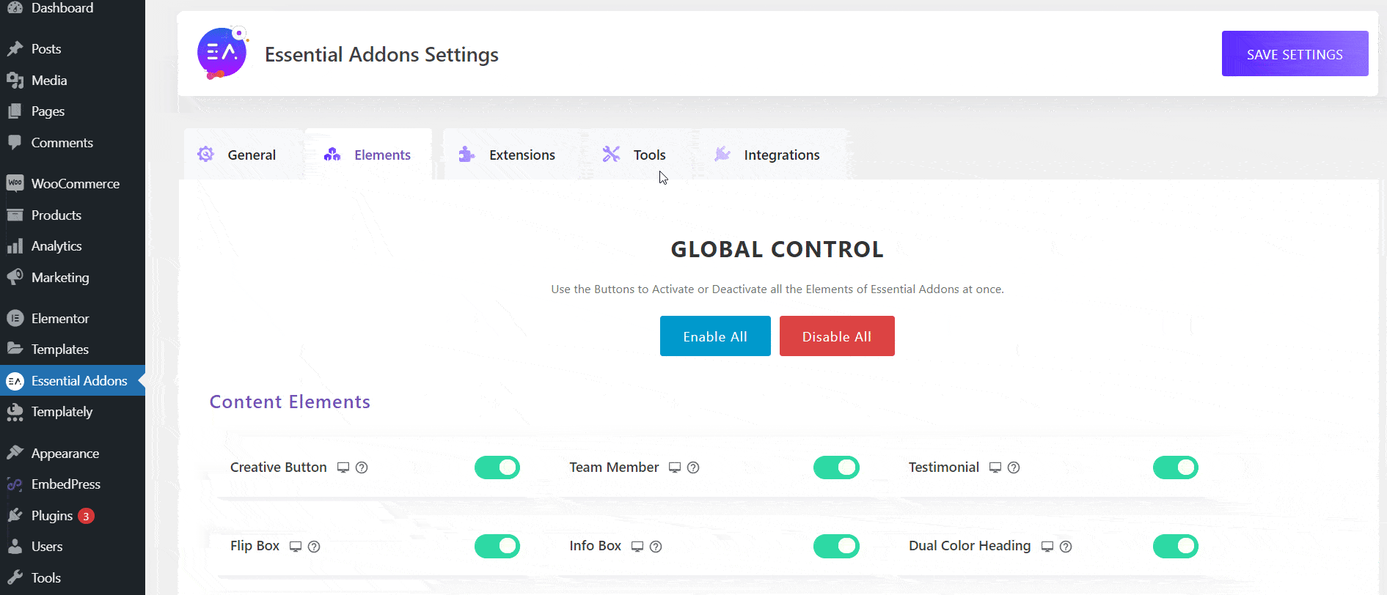Viewport: 1387px width, 595px height.
Task: Open Info Box documentation help icon
Action: (x=656, y=547)
